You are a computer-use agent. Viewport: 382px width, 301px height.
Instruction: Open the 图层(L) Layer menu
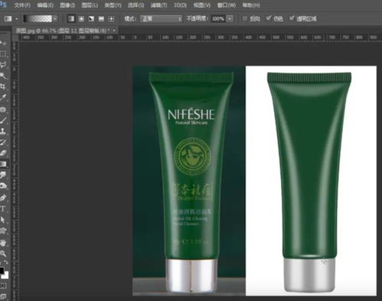click(90, 5)
